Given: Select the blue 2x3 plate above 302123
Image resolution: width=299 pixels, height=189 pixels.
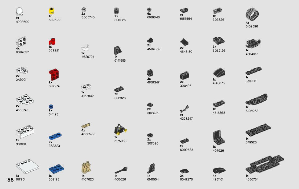Looking at the screenshot, I should click(x=56, y=168).
